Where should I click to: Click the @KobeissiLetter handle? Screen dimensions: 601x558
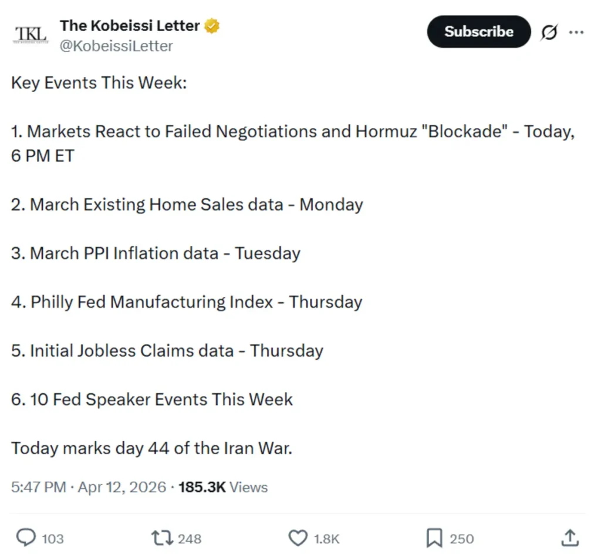116,46
